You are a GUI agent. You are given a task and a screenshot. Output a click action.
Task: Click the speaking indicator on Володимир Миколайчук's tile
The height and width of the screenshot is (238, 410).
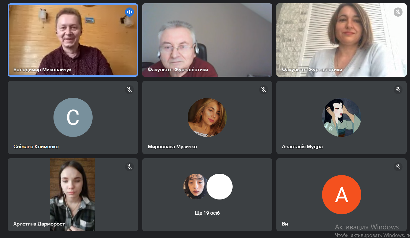coord(129,12)
